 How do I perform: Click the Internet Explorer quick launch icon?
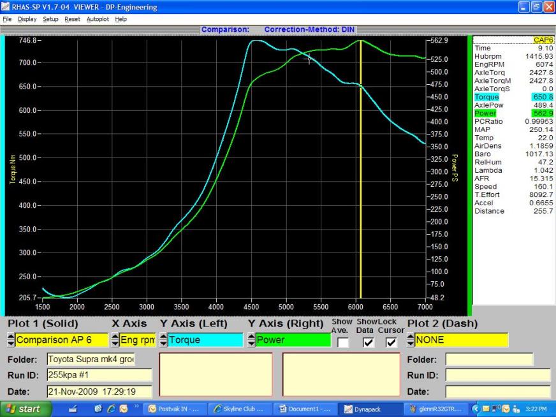[x=110, y=409]
